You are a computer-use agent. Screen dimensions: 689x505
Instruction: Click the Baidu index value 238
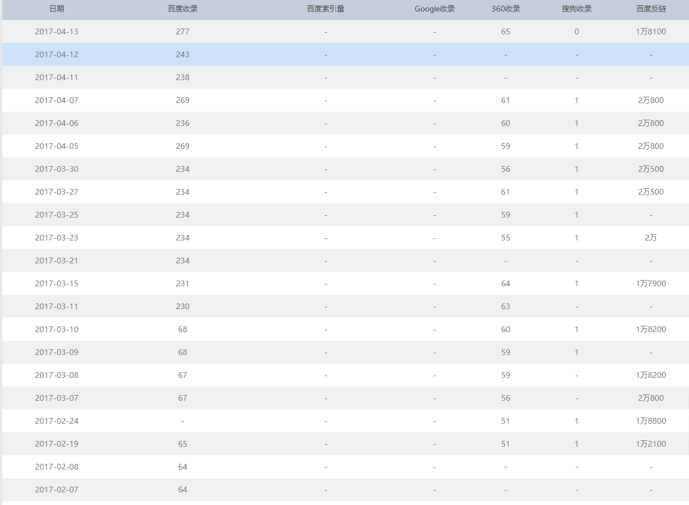[183, 77]
